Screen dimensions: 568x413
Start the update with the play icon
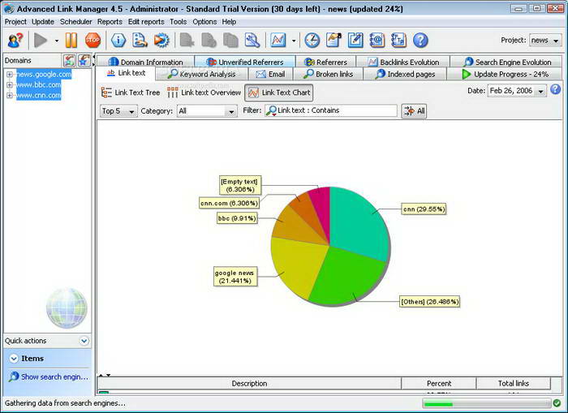point(41,41)
